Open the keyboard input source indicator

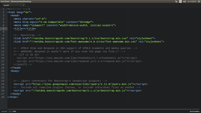click(x=180, y=2)
